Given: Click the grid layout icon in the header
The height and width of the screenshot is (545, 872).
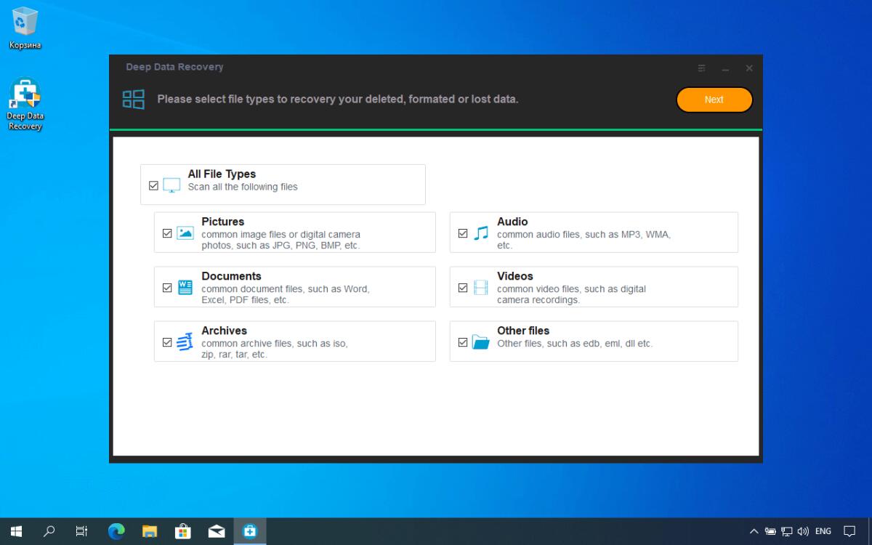Looking at the screenshot, I should [134, 99].
